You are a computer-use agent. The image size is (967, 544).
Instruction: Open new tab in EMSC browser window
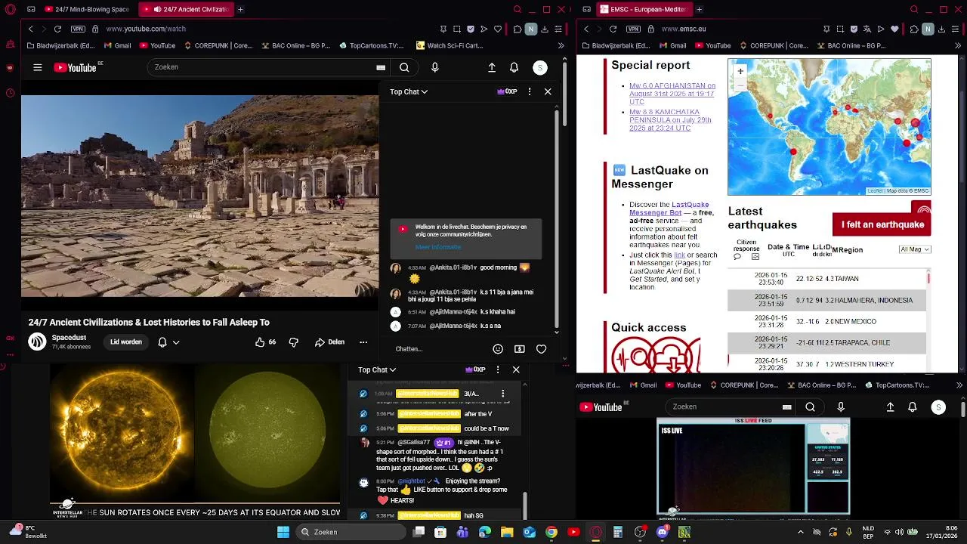coord(699,10)
